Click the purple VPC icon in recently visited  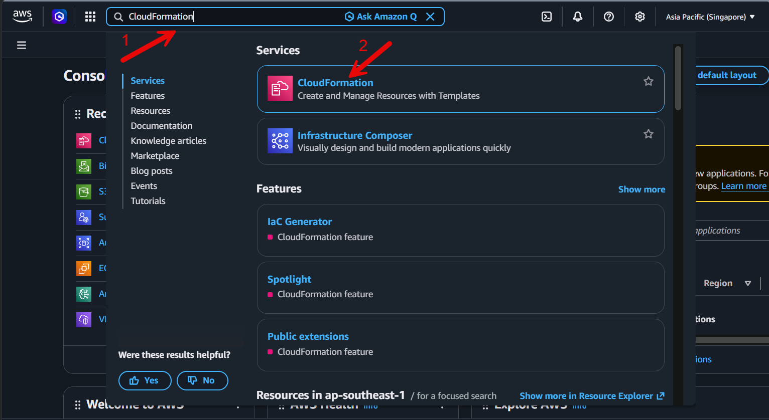(84, 319)
